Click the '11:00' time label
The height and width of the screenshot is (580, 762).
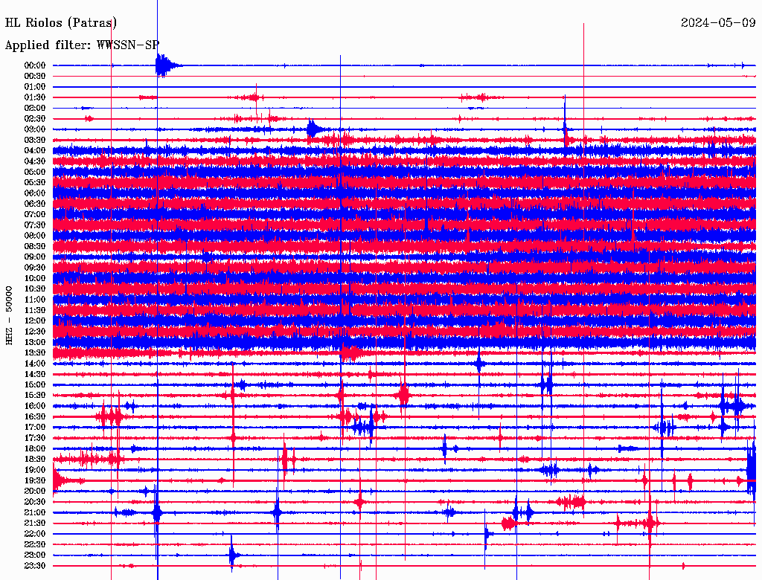point(35,300)
